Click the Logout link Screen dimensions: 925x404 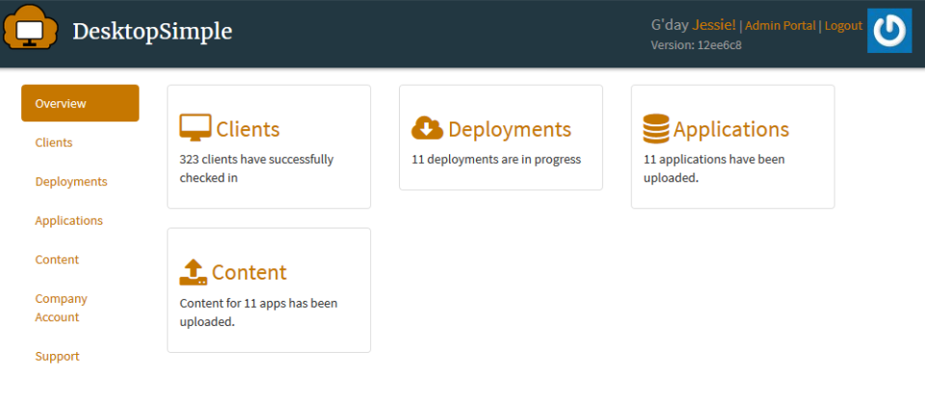coord(844,26)
